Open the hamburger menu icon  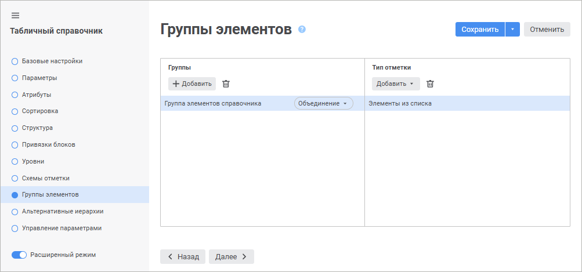click(x=15, y=16)
